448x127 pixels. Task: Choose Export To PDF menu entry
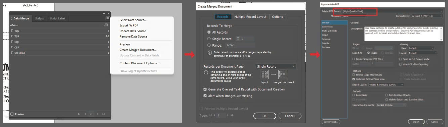point(129,25)
